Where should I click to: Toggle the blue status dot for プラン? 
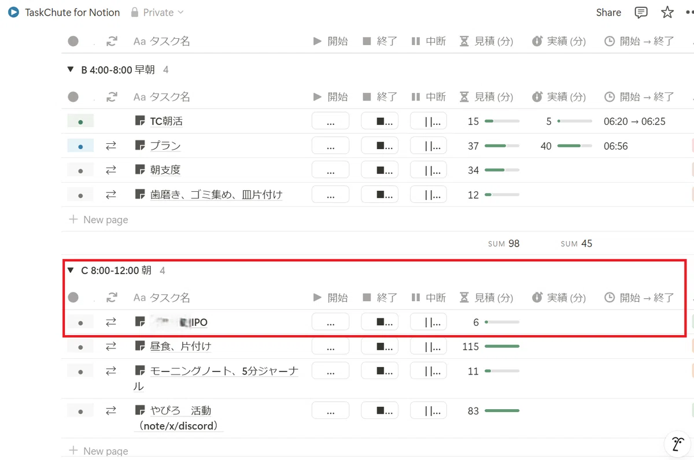coord(80,146)
